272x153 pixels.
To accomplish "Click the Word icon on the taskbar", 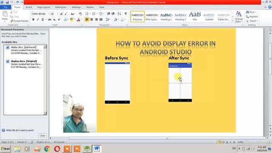I will pos(97,149).
